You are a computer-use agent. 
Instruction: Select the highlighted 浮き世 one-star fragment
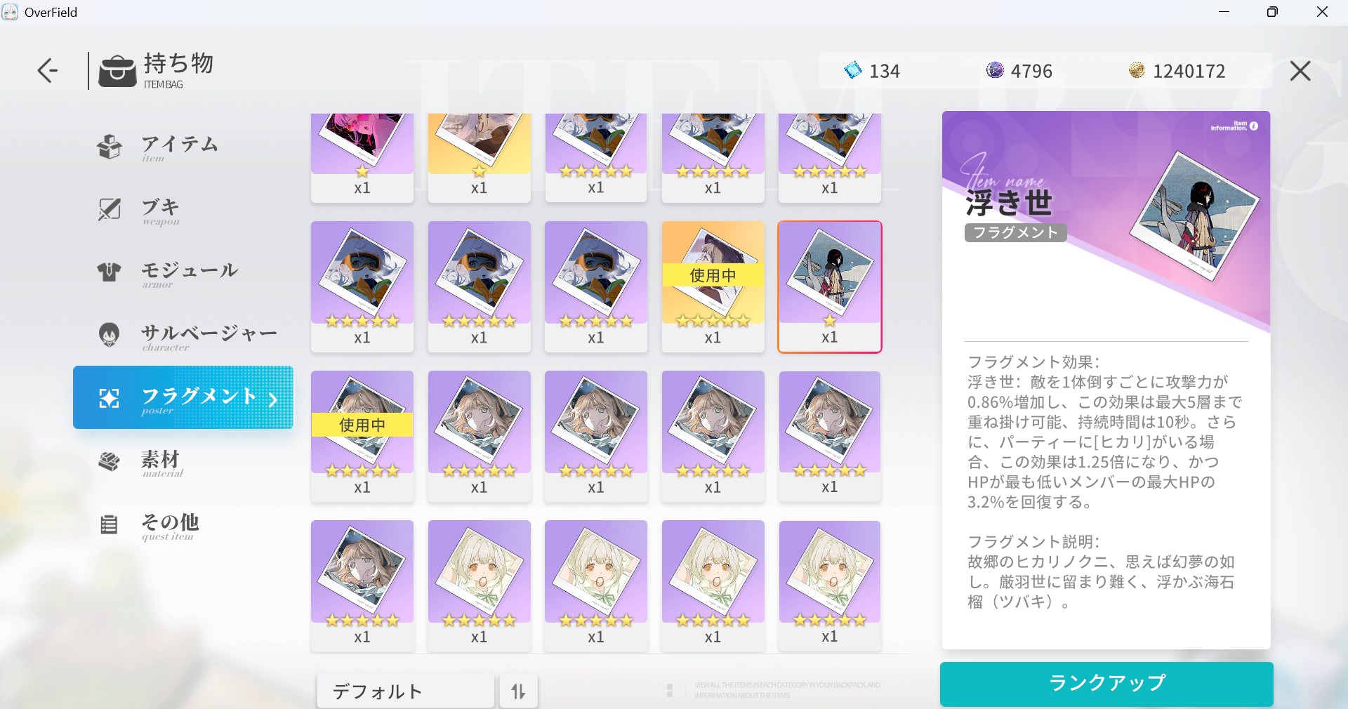pos(830,286)
